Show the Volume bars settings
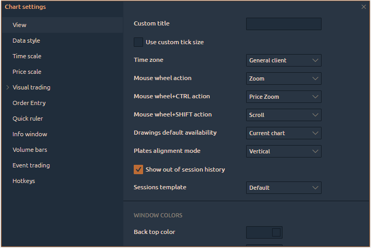 pyautogui.click(x=29, y=150)
